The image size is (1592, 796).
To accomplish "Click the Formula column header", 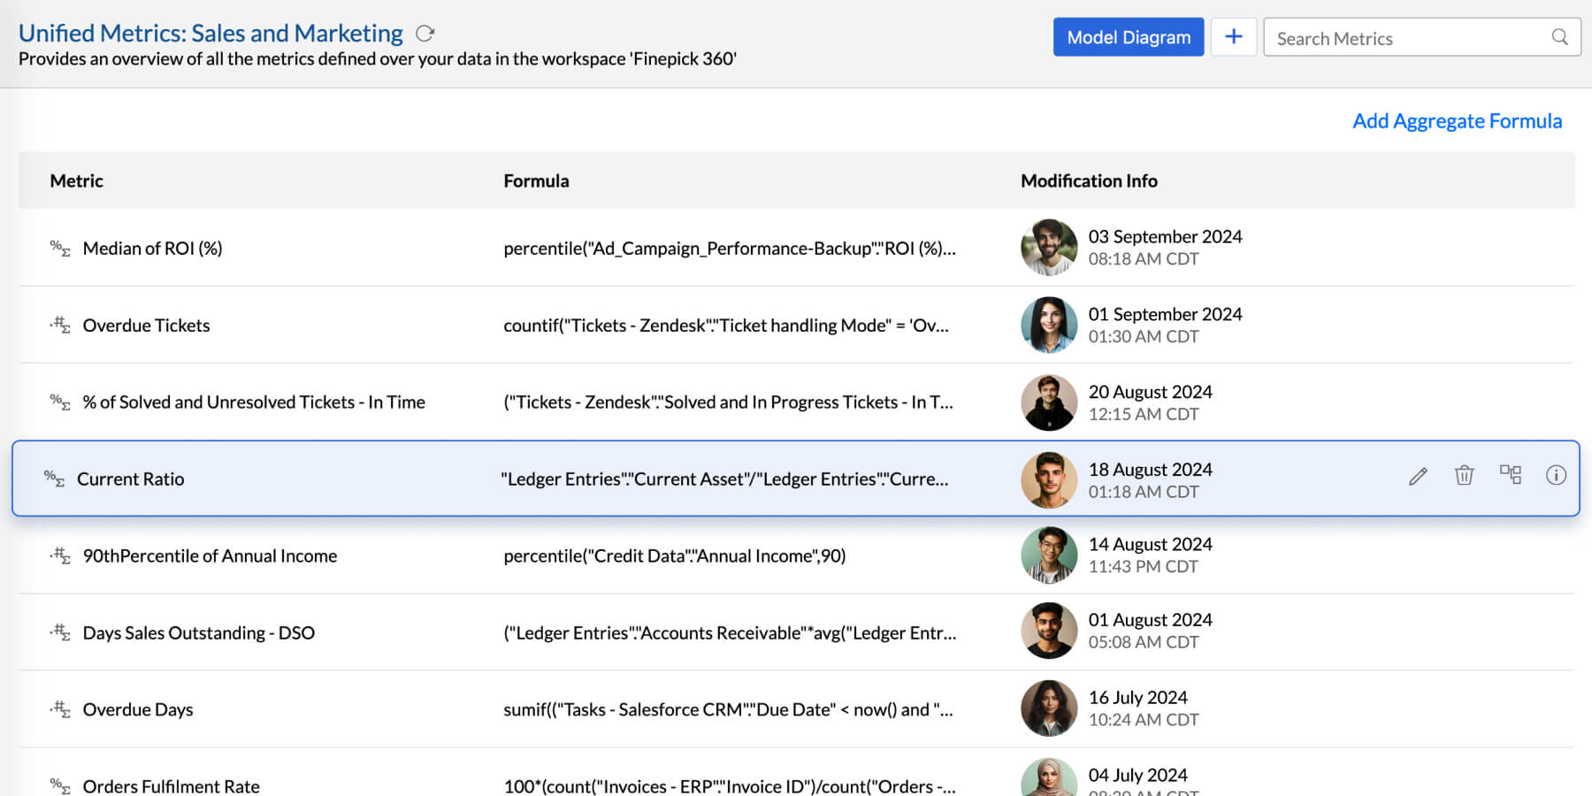I will click(x=536, y=181).
